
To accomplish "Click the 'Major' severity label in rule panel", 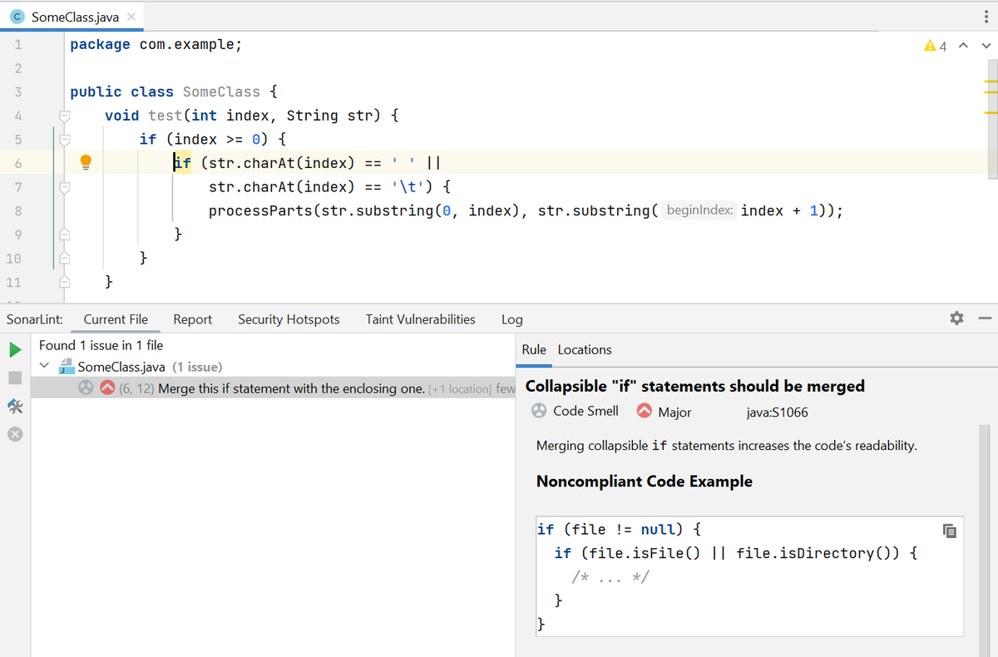I will pos(674,412).
